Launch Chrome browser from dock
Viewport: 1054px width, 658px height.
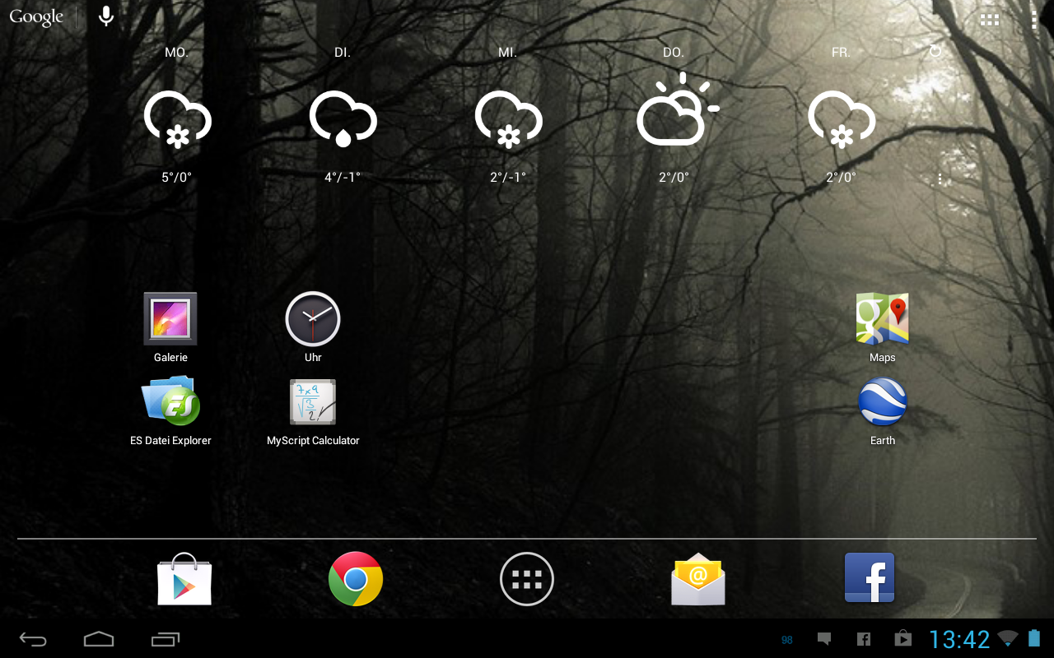[356, 579]
